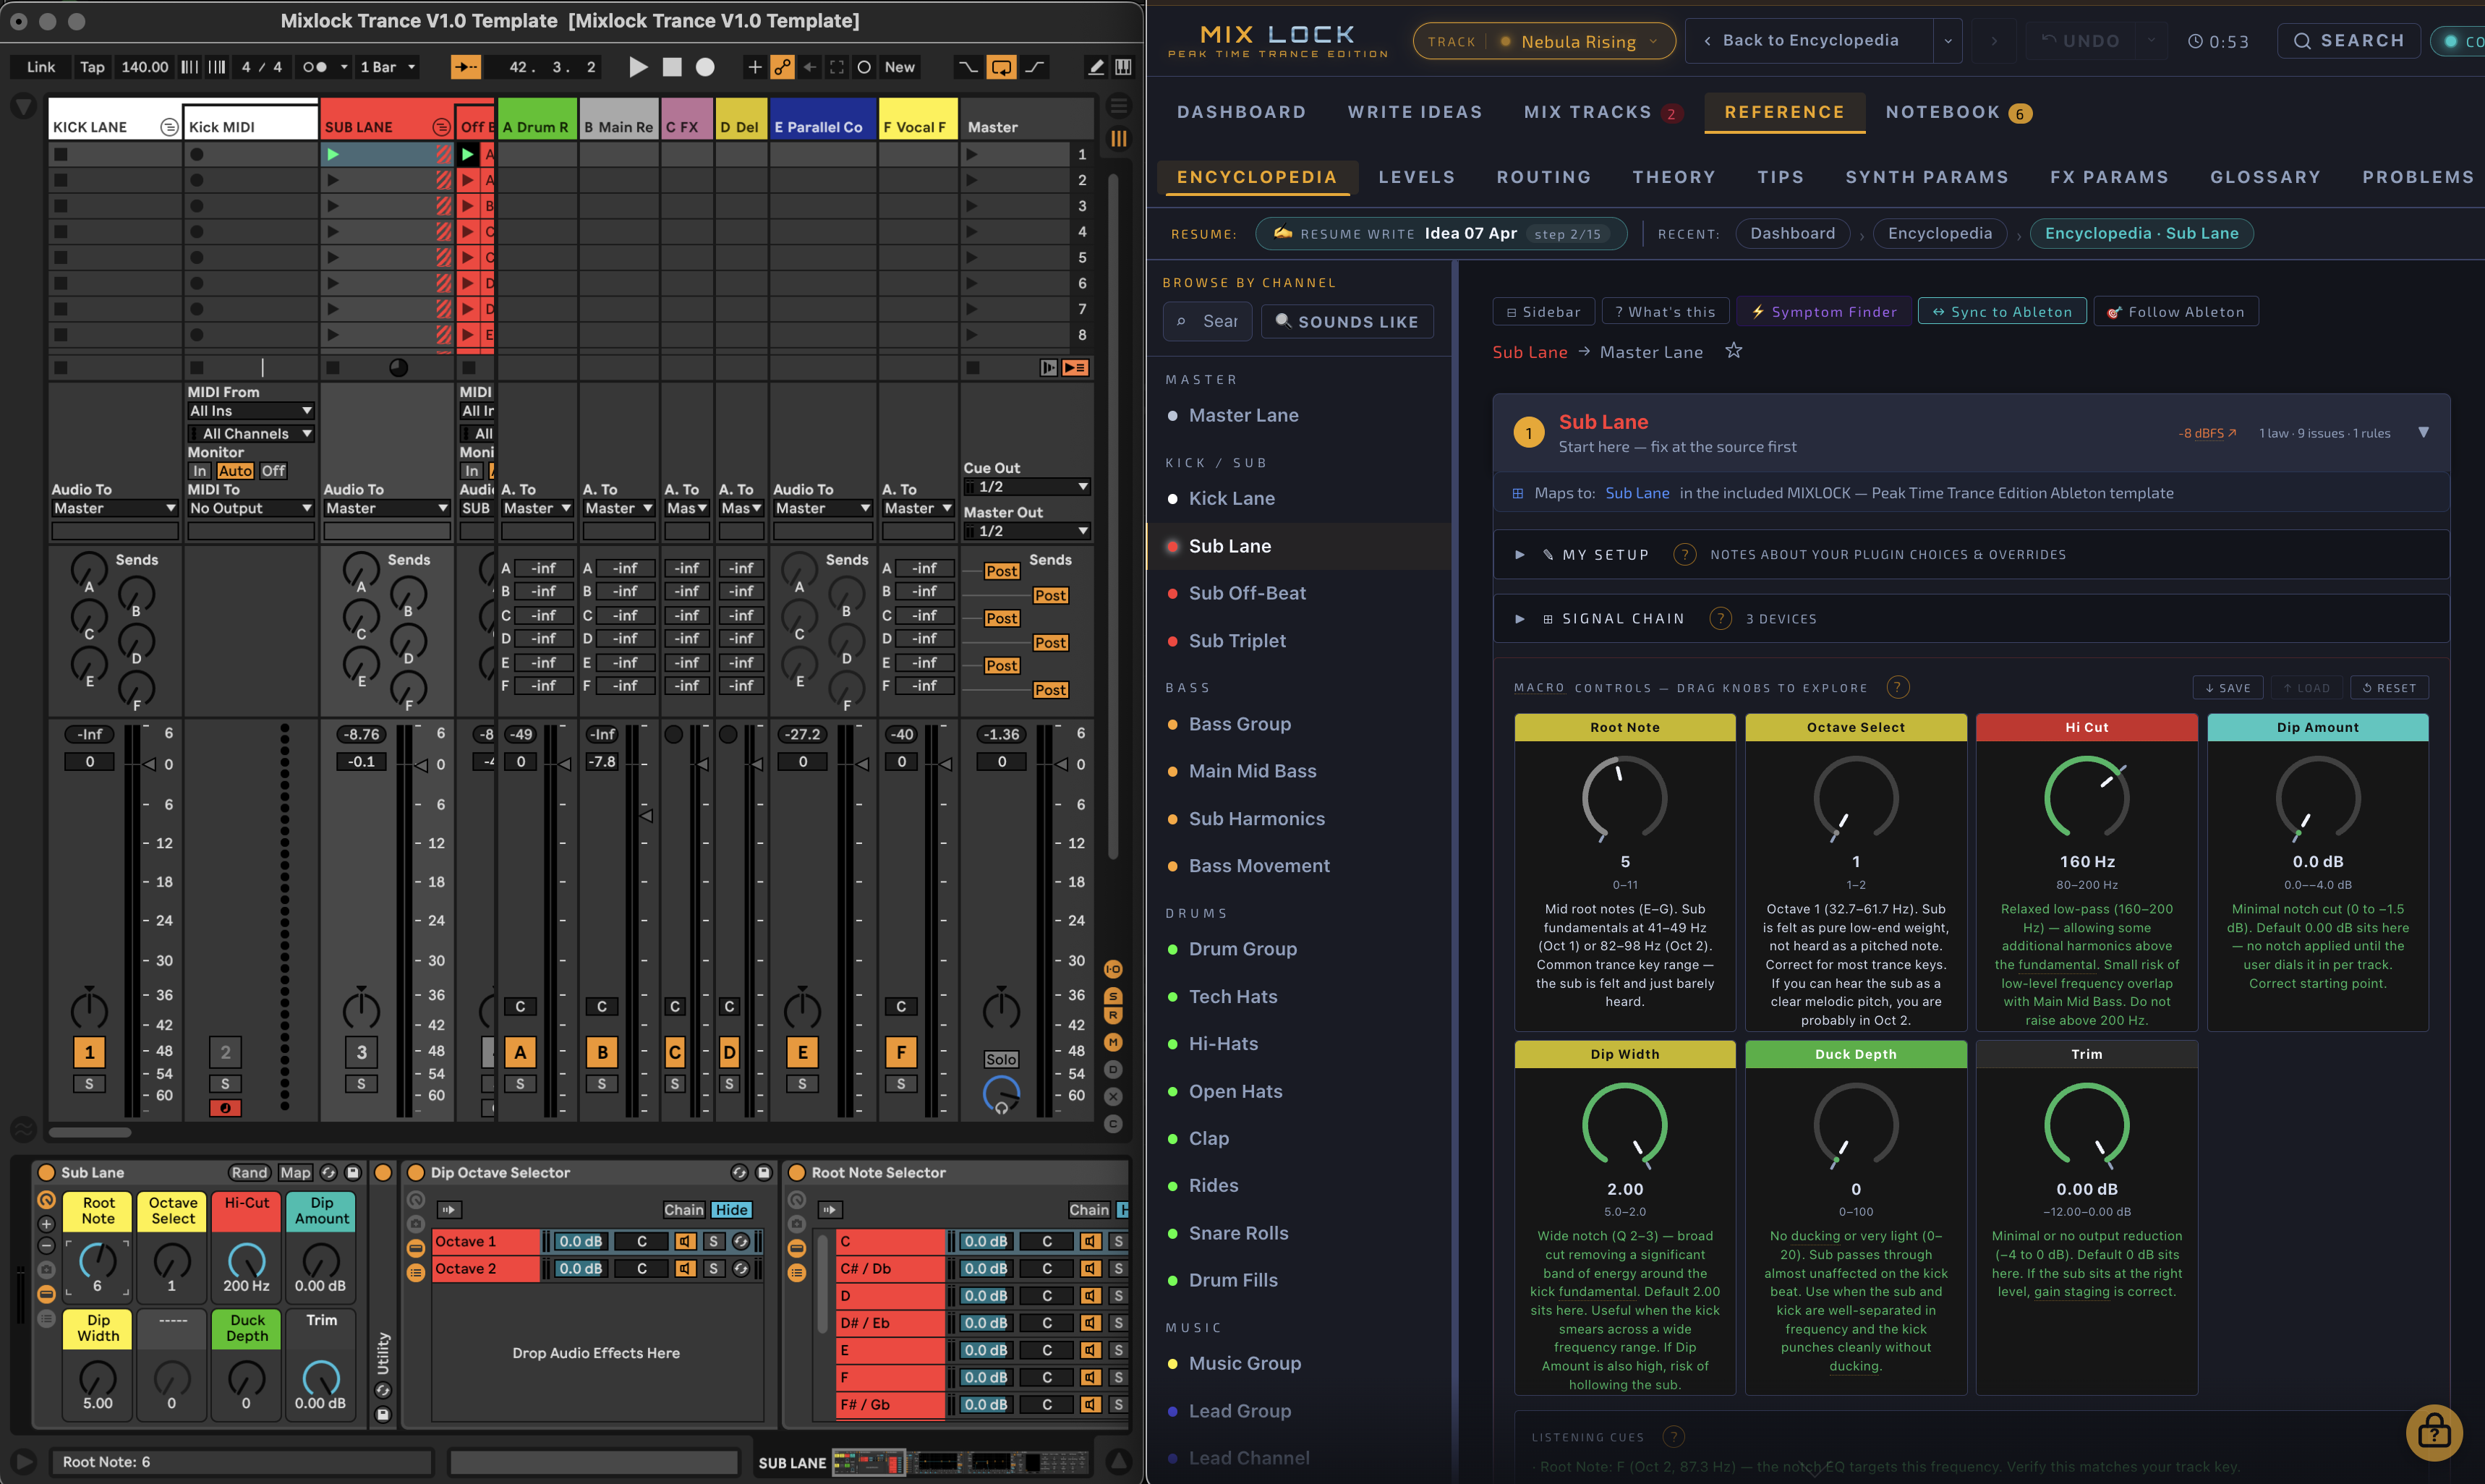The image size is (2485, 1484).
Task: Deactivate KICK LANE track with activator 1
Action: point(89,1051)
